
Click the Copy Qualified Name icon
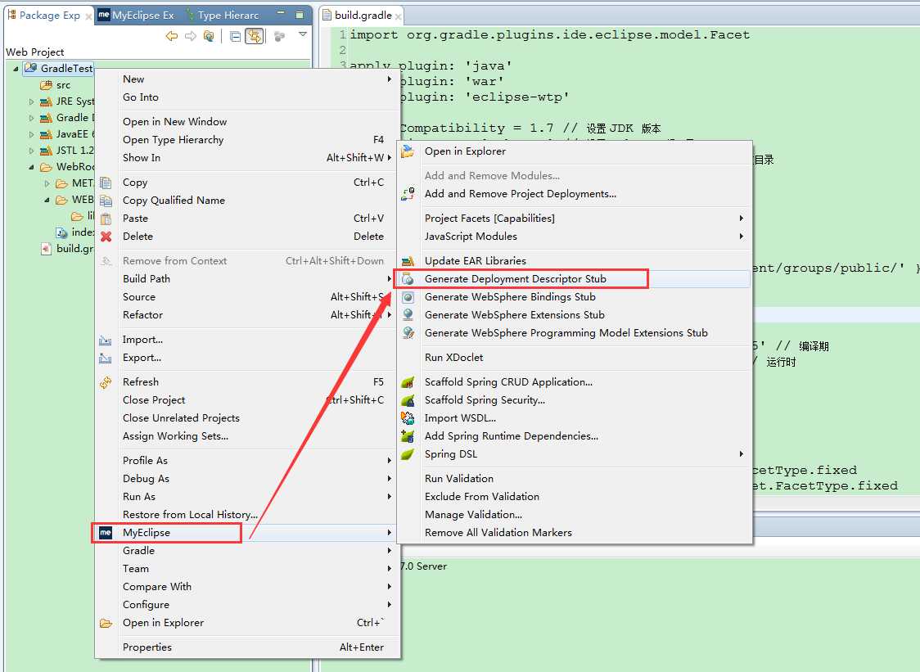click(x=106, y=201)
